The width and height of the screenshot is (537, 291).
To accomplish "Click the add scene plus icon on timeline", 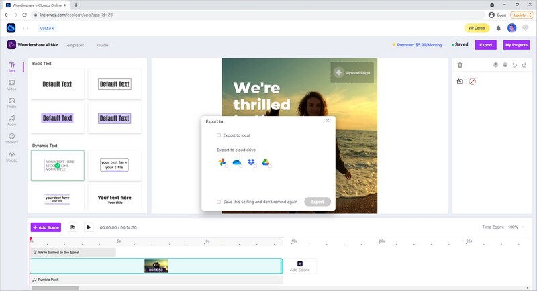I will coord(299,264).
